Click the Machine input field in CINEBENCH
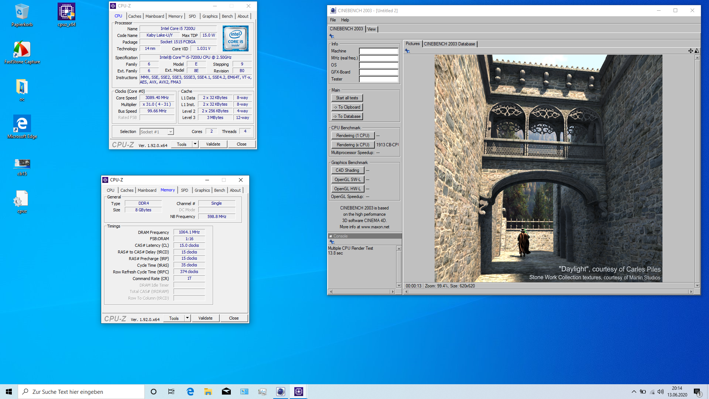 click(x=379, y=51)
